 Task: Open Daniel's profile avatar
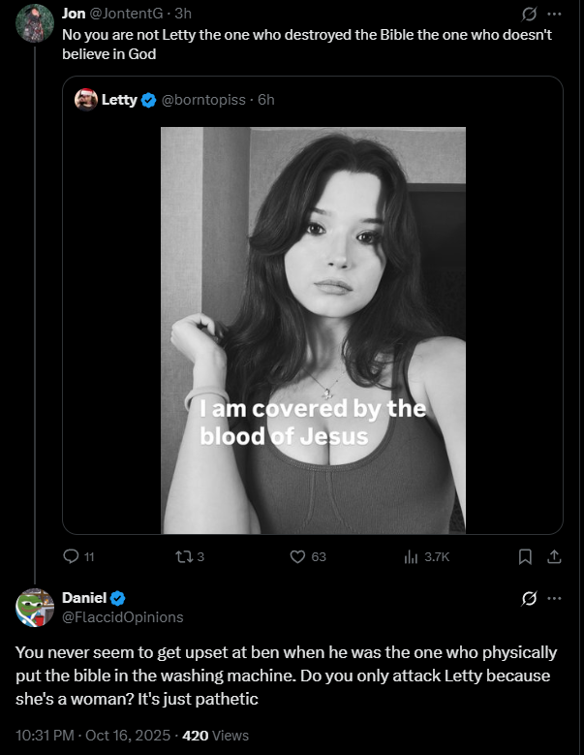[x=35, y=607]
